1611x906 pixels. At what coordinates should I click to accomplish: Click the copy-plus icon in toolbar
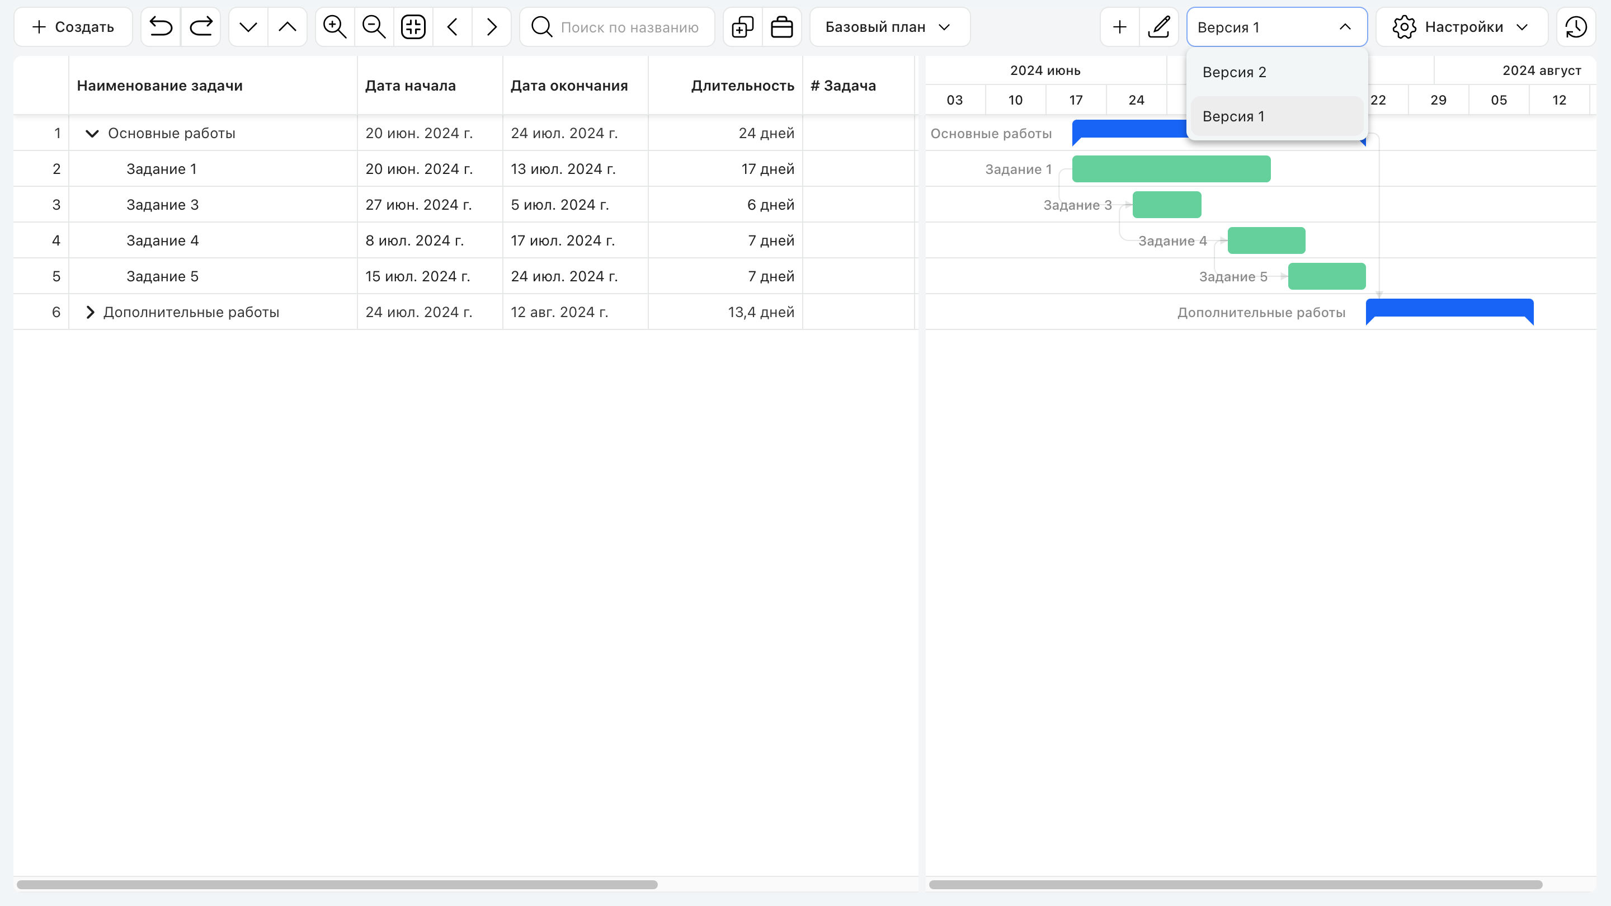[x=743, y=27]
